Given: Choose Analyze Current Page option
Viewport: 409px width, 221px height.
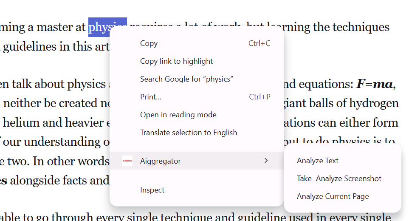Looking at the screenshot, I should 333,196.
